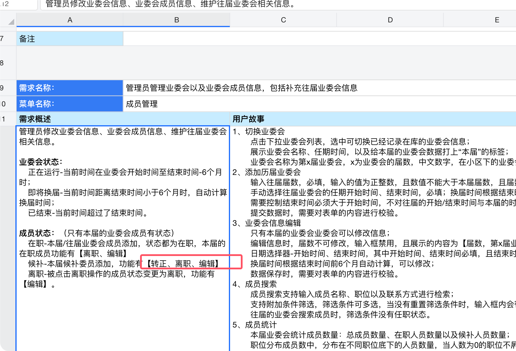This screenshot has width=516, height=351.
Task: Select the 菜单名称 label cell
Action: (70, 104)
